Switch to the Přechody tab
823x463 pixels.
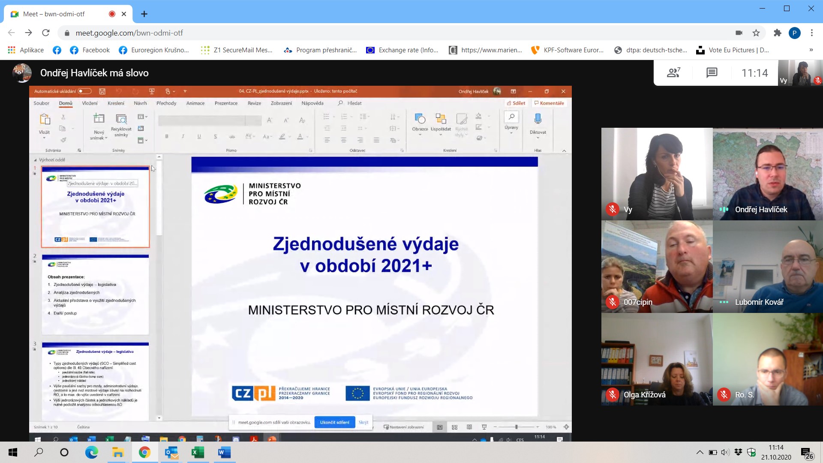[x=166, y=103]
